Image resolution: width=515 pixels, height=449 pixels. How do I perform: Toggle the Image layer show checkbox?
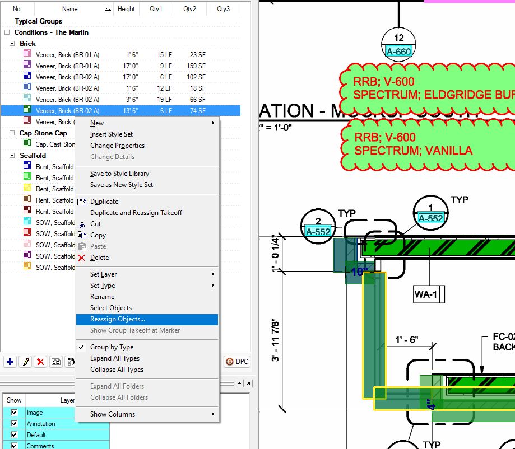tap(15, 413)
